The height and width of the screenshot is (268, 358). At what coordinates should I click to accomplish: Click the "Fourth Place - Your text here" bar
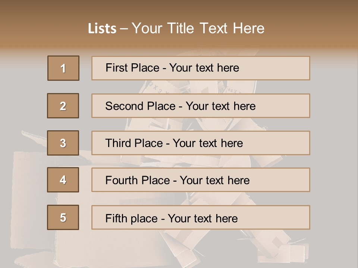tap(201, 180)
